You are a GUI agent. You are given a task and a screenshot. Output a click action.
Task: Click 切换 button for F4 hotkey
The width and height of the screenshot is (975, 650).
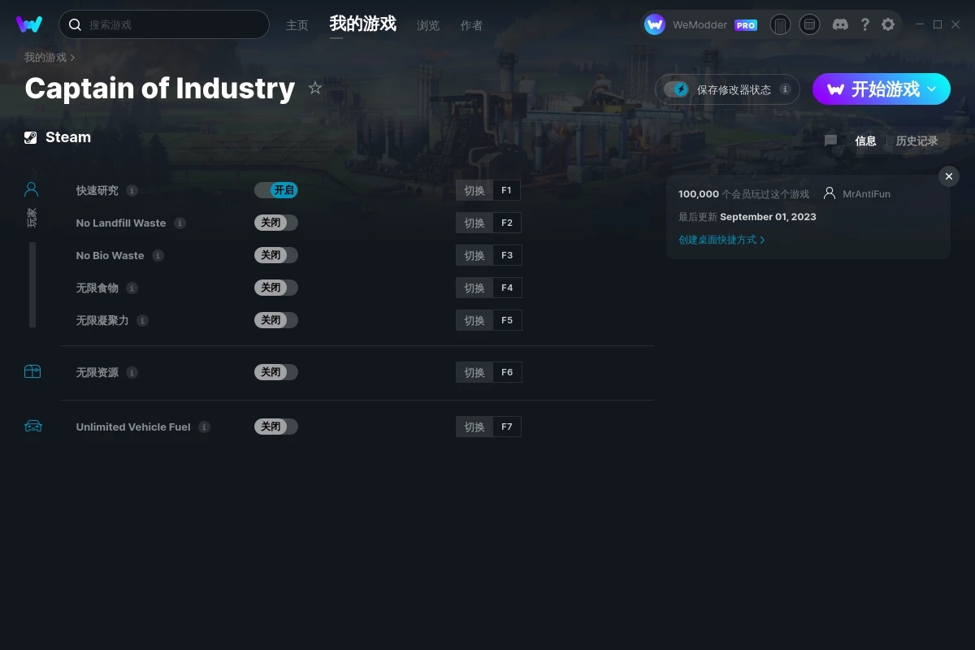[474, 288]
